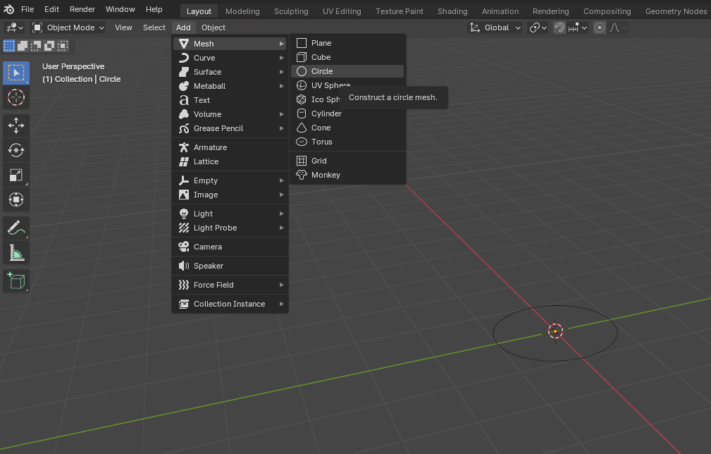Expand the Force Field submenu
Viewport: 711px width, 454px height.
click(x=230, y=285)
